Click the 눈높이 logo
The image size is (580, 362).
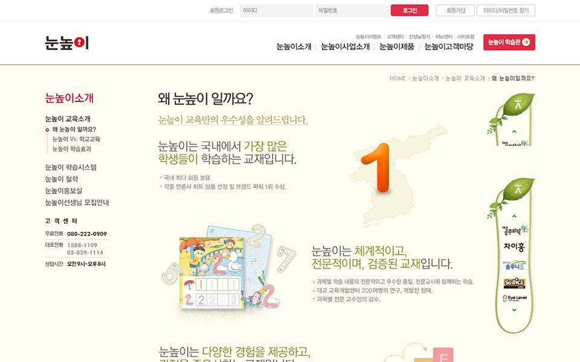coord(67,43)
